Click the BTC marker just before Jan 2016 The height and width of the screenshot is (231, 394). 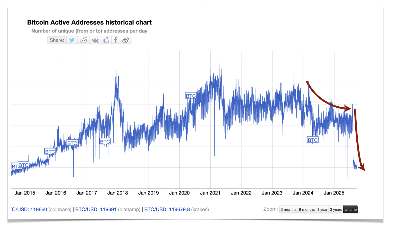(x=50, y=152)
